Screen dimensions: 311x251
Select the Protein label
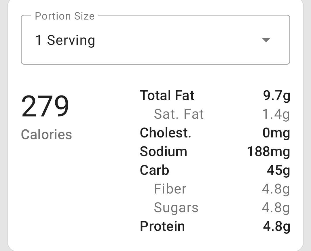tap(162, 226)
